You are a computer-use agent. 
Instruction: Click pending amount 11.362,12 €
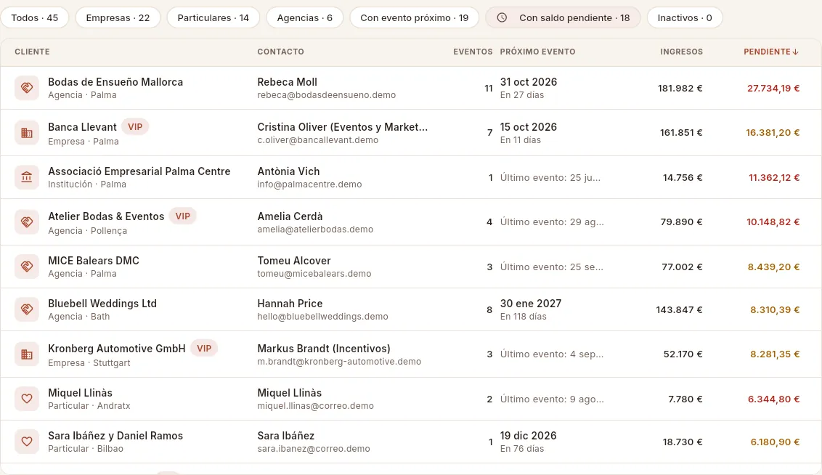tap(774, 178)
